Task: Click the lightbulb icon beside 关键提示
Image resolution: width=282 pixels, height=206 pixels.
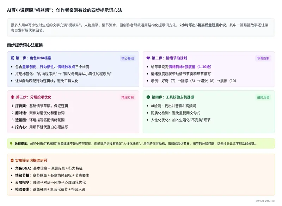Action: [11, 143]
